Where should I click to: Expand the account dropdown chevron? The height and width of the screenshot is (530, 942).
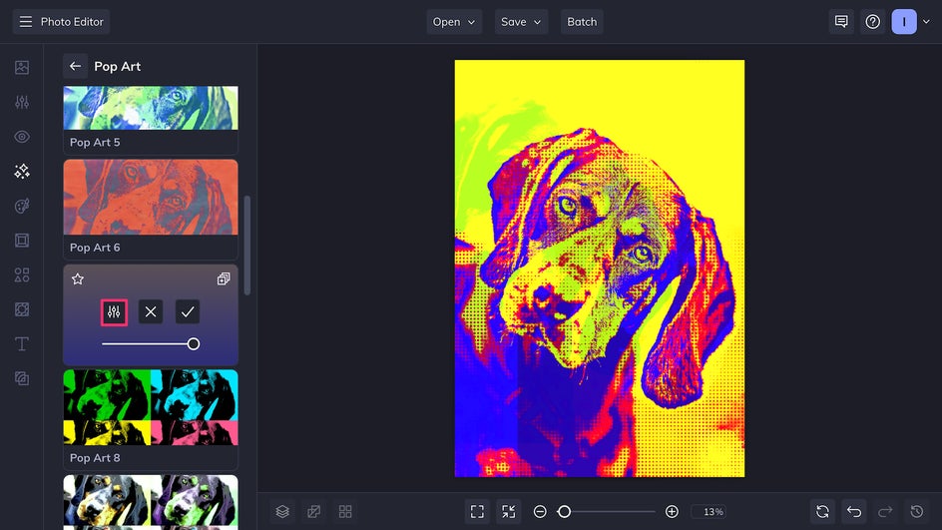[926, 22]
